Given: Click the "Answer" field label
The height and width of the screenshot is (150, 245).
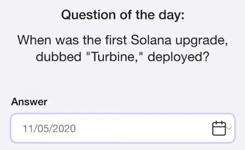Looking at the screenshot, I should pyautogui.click(x=29, y=102).
